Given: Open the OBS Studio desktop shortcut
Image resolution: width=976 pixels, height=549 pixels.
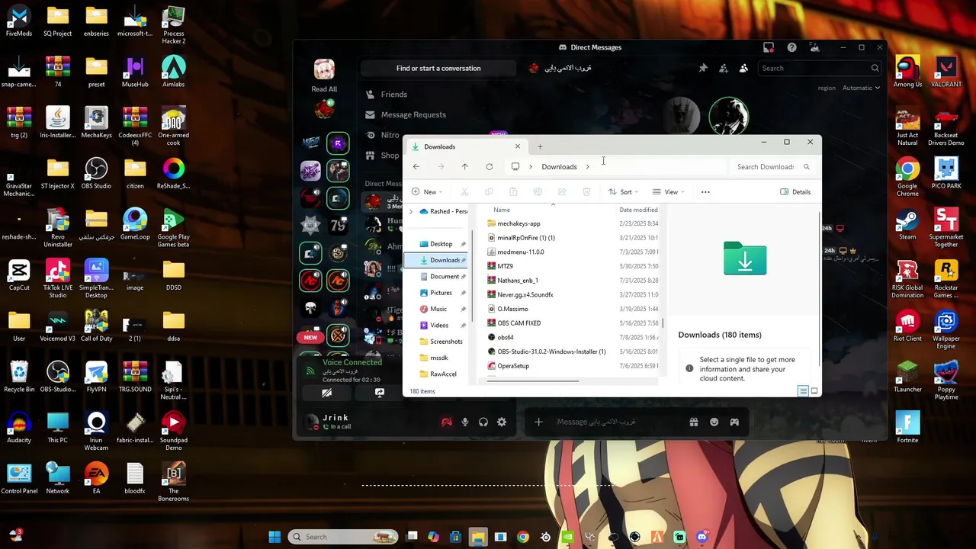Looking at the screenshot, I should coord(96,172).
